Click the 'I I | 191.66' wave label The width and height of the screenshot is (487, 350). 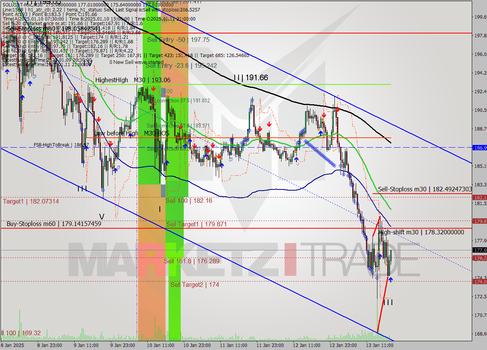click(x=251, y=78)
